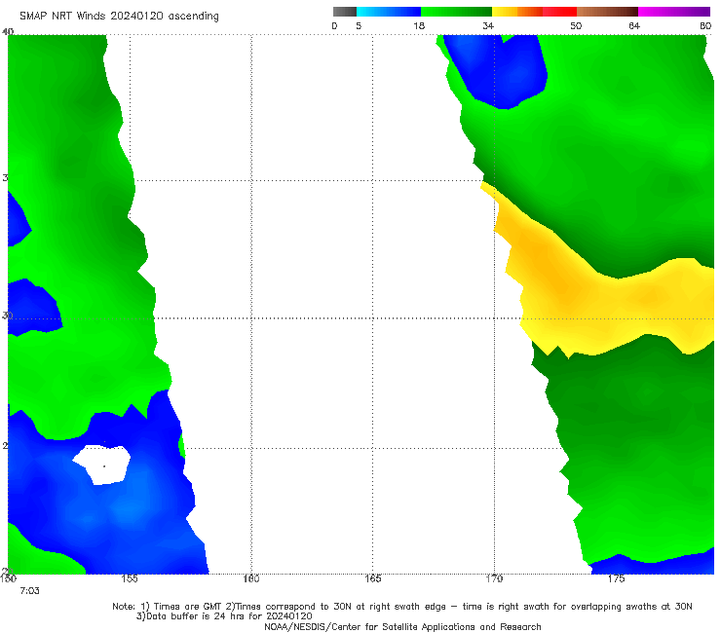Click the longitude label '165'
This screenshot has height=633, width=721.
click(372, 578)
